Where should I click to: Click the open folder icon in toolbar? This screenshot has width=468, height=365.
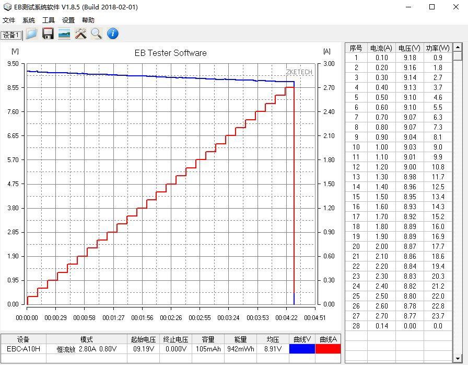click(32, 34)
